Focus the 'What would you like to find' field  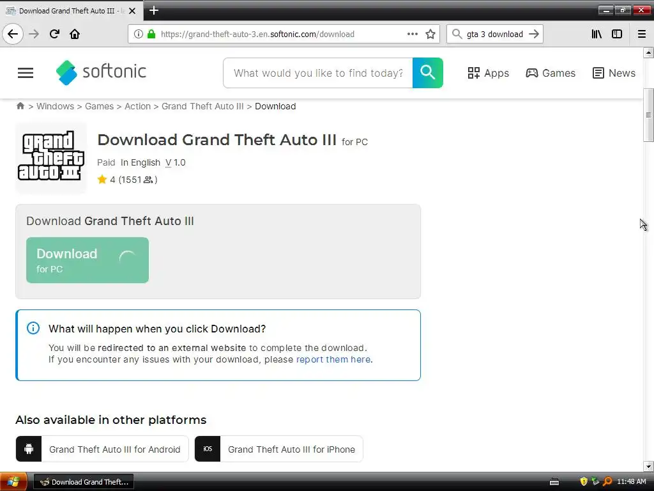(x=318, y=73)
